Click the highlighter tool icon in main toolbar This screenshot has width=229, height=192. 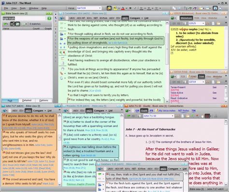click(x=115, y=8)
